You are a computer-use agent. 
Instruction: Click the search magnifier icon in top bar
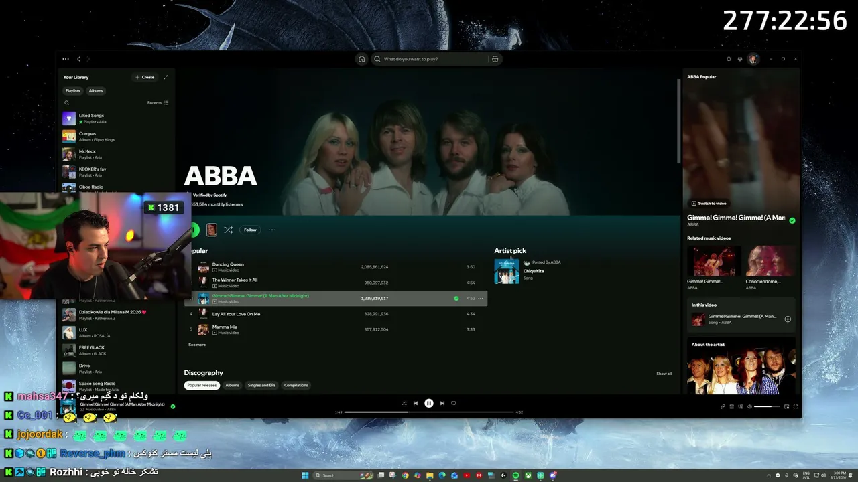(x=377, y=59)
